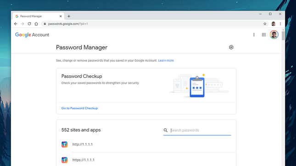This screenshot has width=296, height=166.
Task: Open Google Account page options menu
Action: tap(254, 35)
